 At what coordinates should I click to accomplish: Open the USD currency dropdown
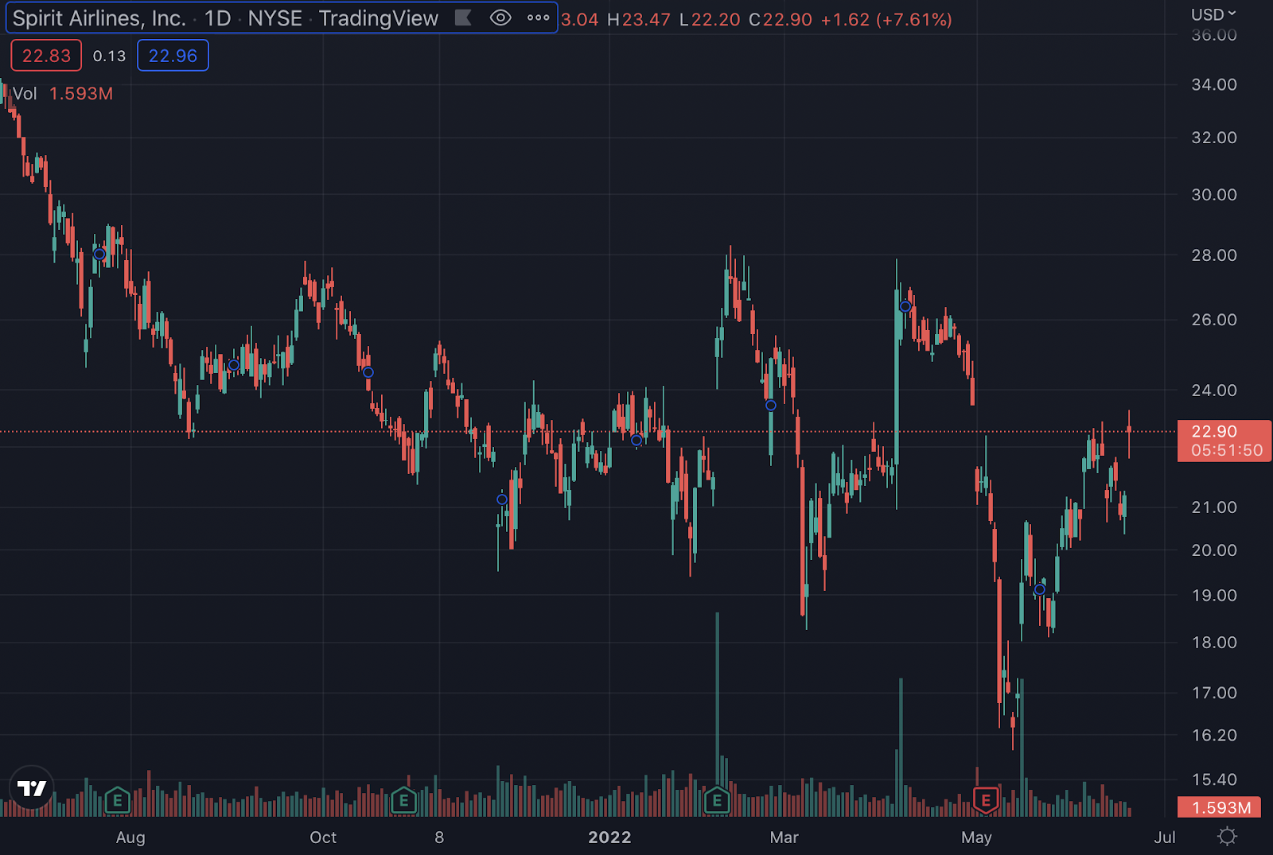(1213, 14)
